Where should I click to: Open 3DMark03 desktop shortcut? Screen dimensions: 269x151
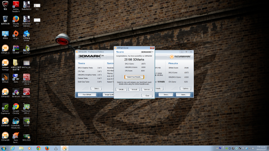click(x=5, y=93)
